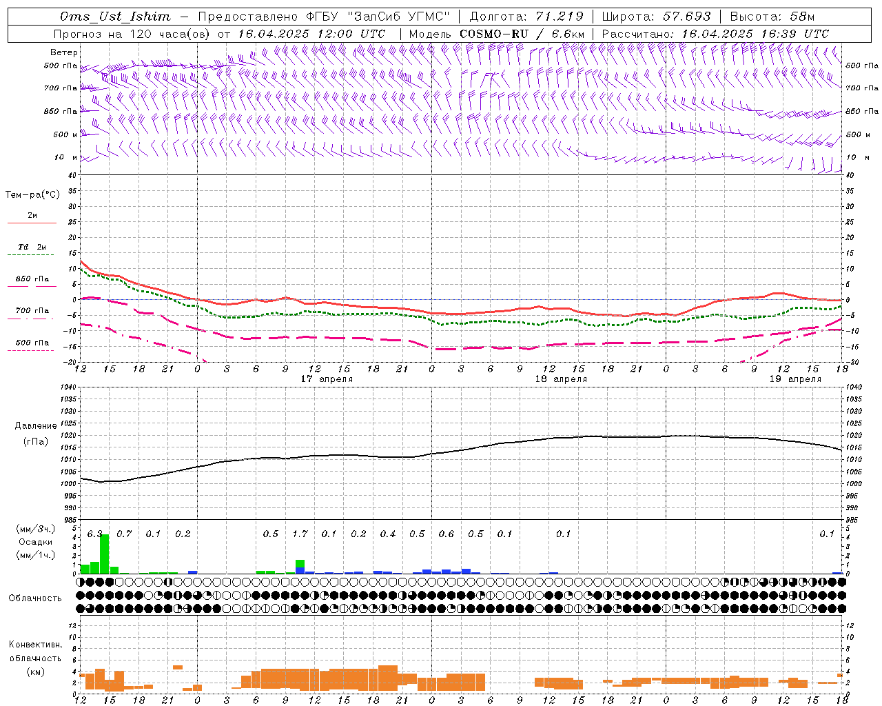The height and width of the screenshot is (706, 882).
Task: Click the '17 апреля' date label
Action: [x=327, y=379]
